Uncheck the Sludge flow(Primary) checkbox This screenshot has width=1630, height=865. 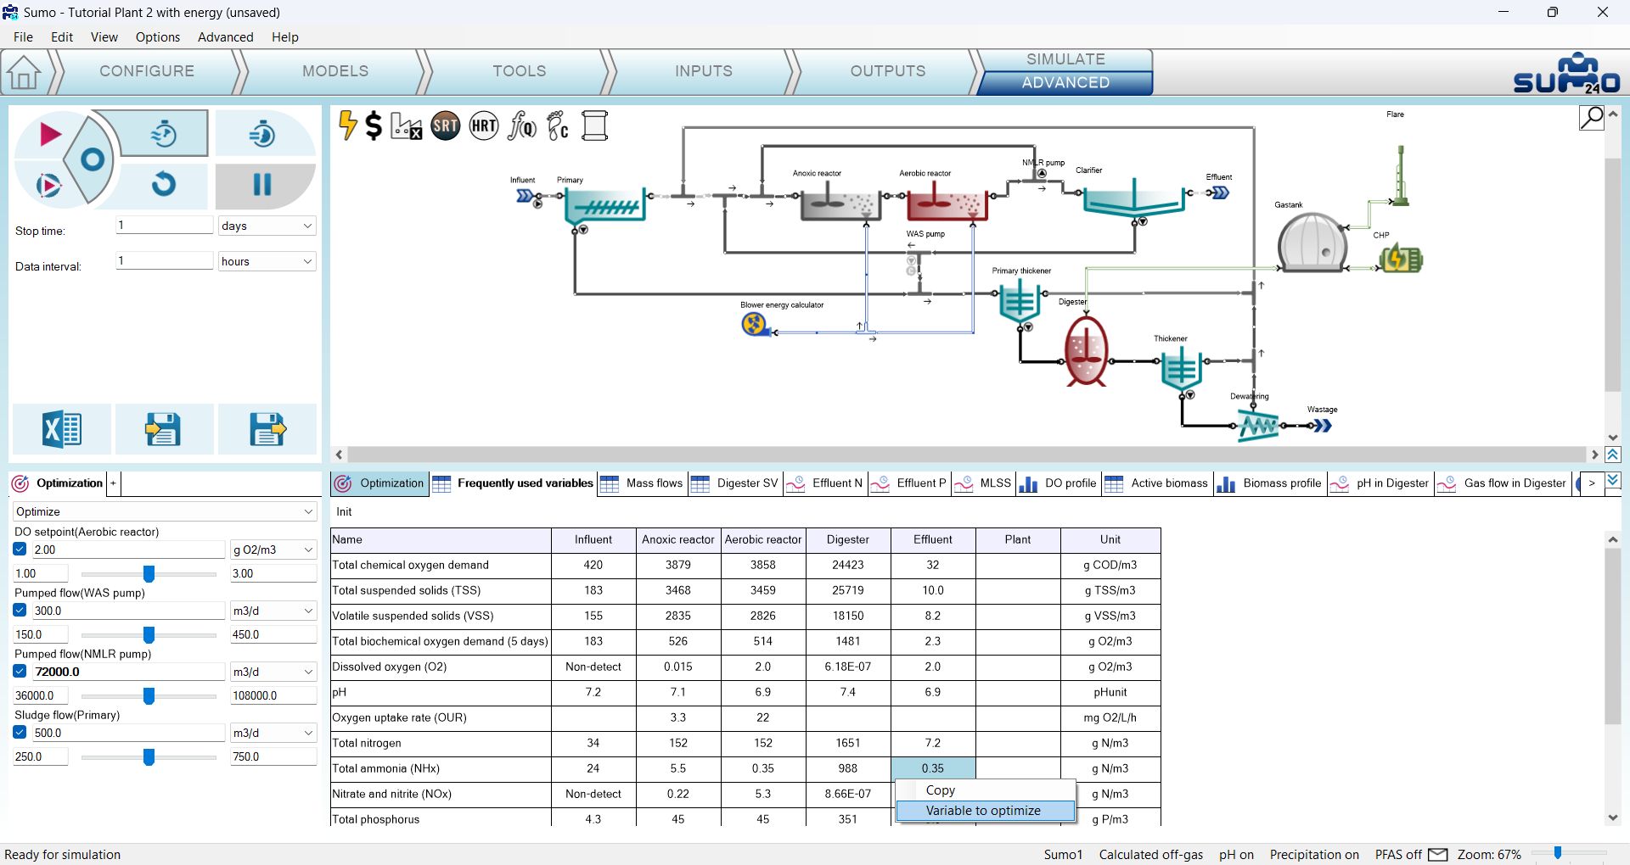pyautogui.click(x=20, y=733)
